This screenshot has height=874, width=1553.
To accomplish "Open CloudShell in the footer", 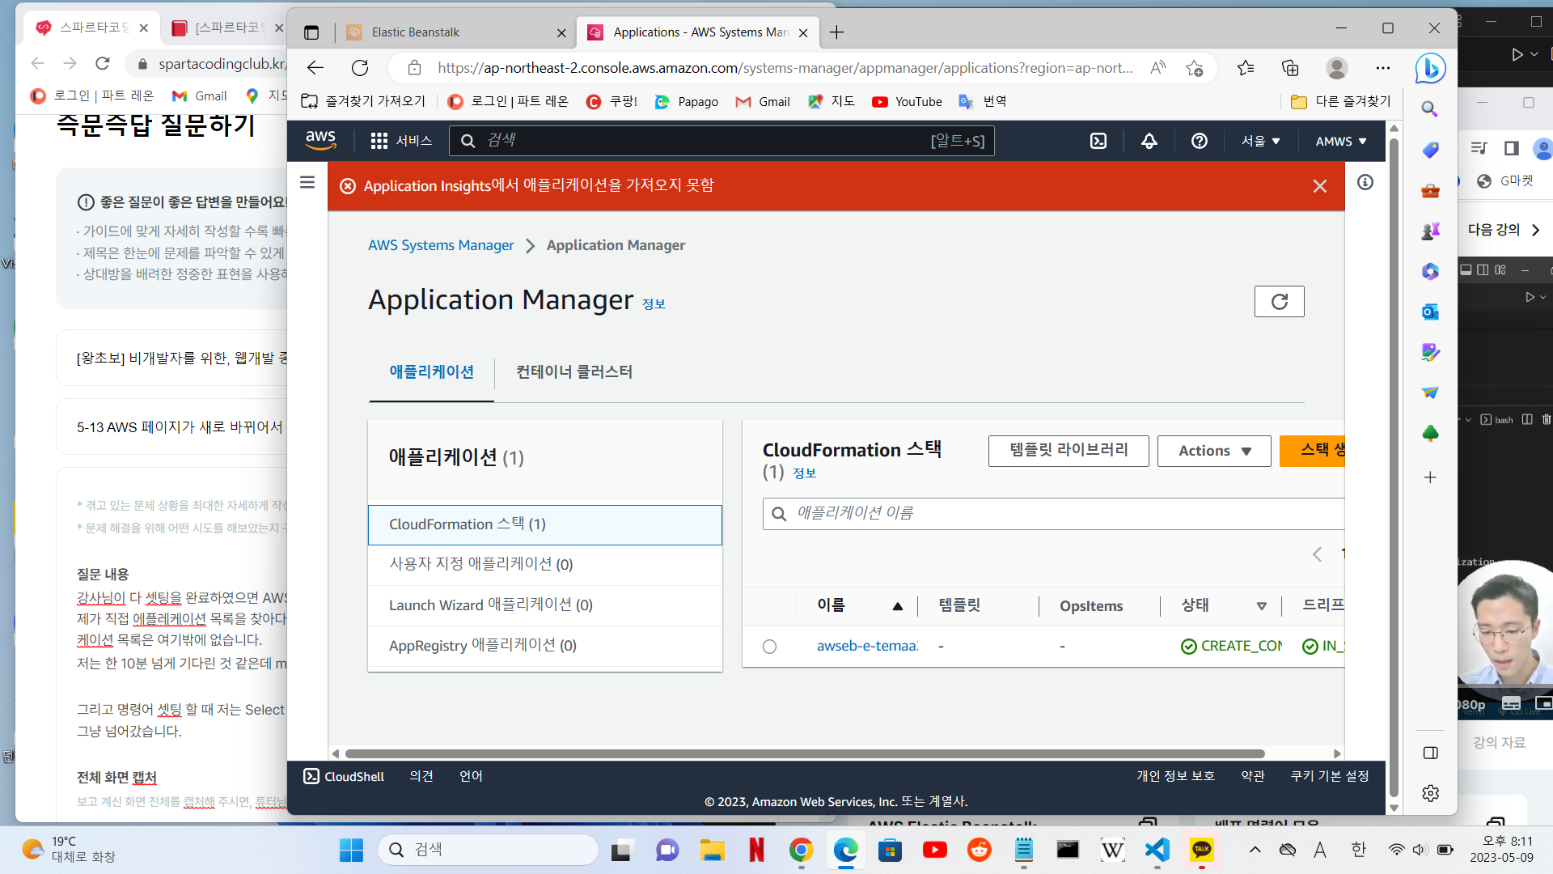I will tap(344, 776).
